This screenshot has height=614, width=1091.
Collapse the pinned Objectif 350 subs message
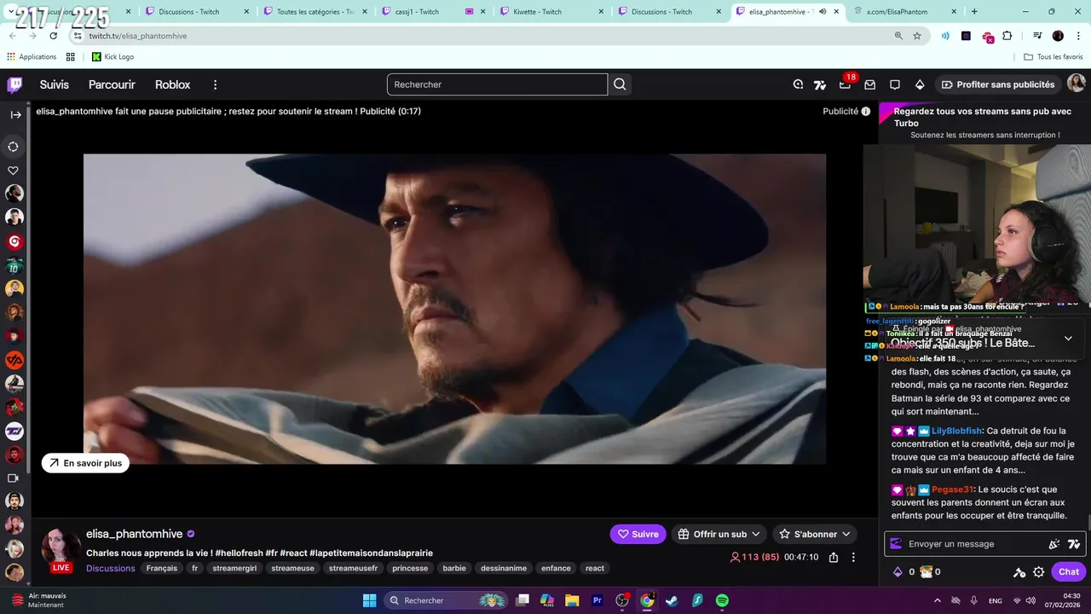(1068, 338)
